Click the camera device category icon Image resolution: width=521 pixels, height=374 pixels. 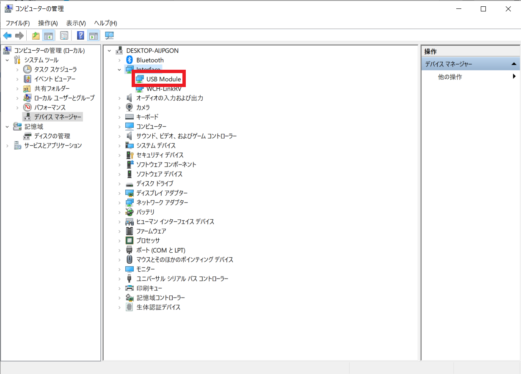130,107
